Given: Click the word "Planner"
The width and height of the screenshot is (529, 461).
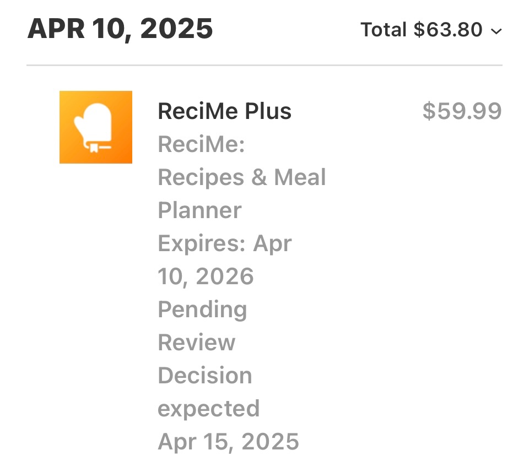Looking at the screenshot, I should pos(199,210).
